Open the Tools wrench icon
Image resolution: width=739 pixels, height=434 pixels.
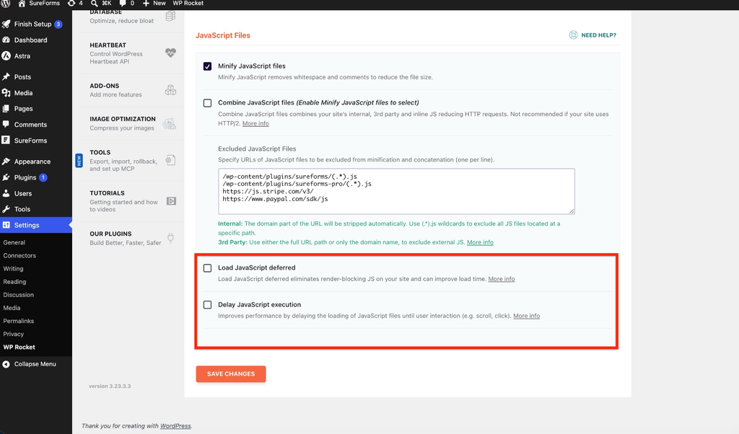point(6,209)
